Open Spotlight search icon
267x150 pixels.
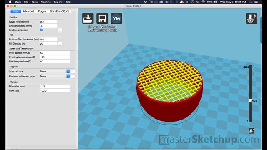click(x=250, y=2)
